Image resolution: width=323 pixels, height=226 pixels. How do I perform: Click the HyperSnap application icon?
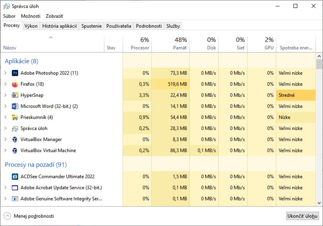coord(15,95)
